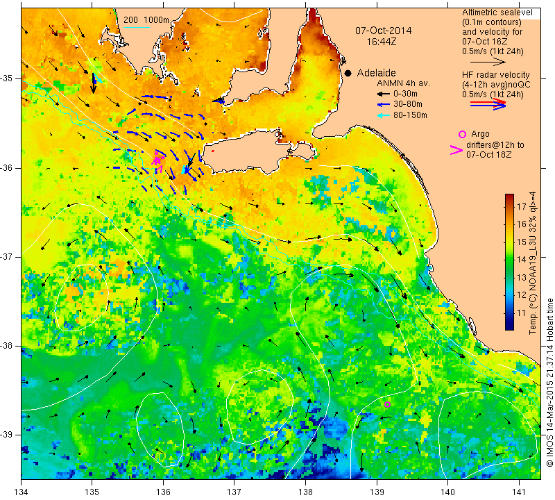Click the black Adelaide city dot marker
Image resolution: width=555 pixels, height=500 pixels.
click(x=348, y=73)
